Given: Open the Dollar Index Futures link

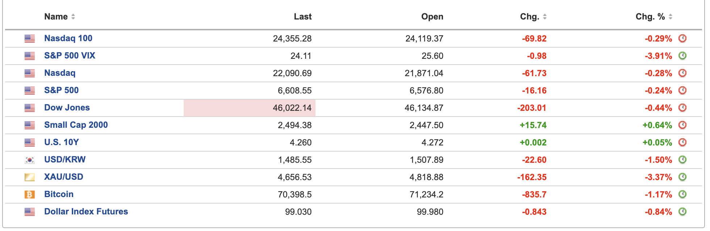Looking at the screenshot, I should 86,212.
